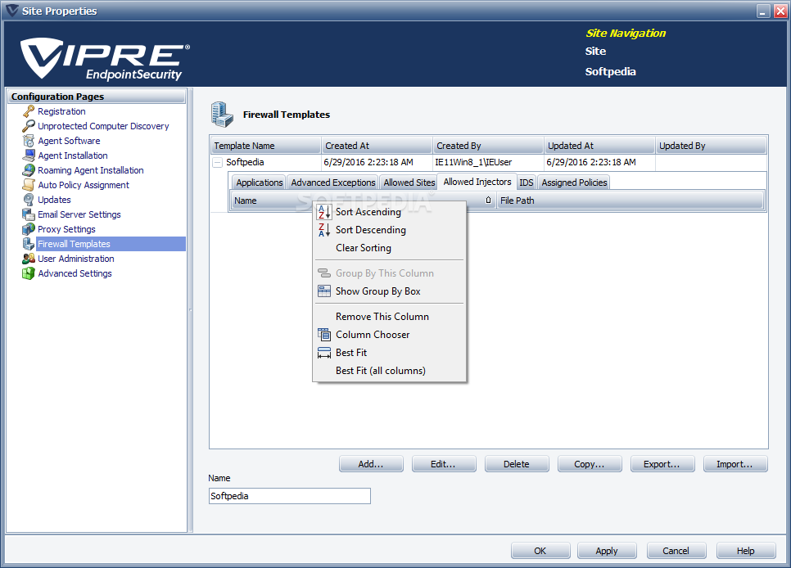Click the Updated At column header
The width and height of the screenshot is (791, 568).
[600, 146]
